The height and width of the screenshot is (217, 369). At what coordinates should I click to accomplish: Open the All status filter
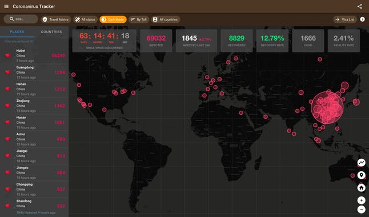click(x=85, y=19)
